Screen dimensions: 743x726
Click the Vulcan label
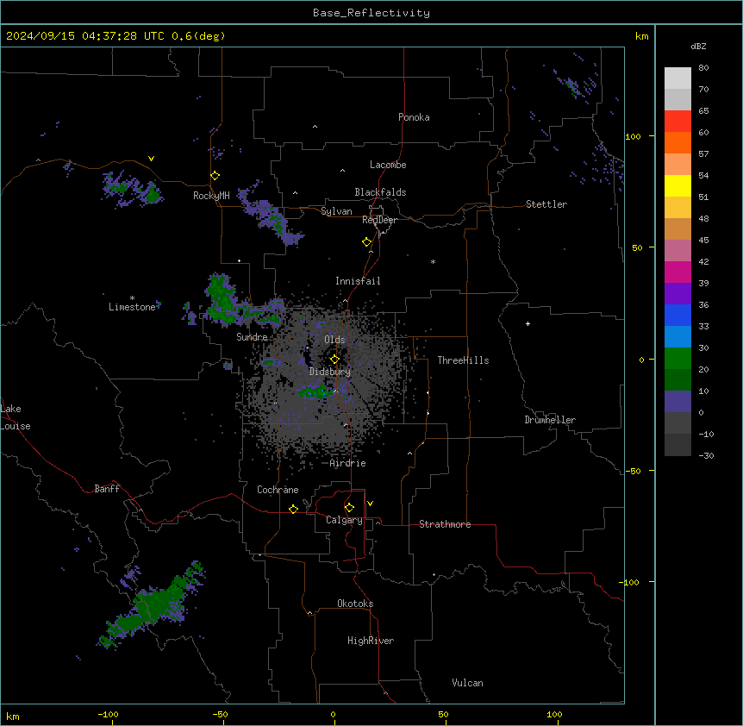coord(468,683)
